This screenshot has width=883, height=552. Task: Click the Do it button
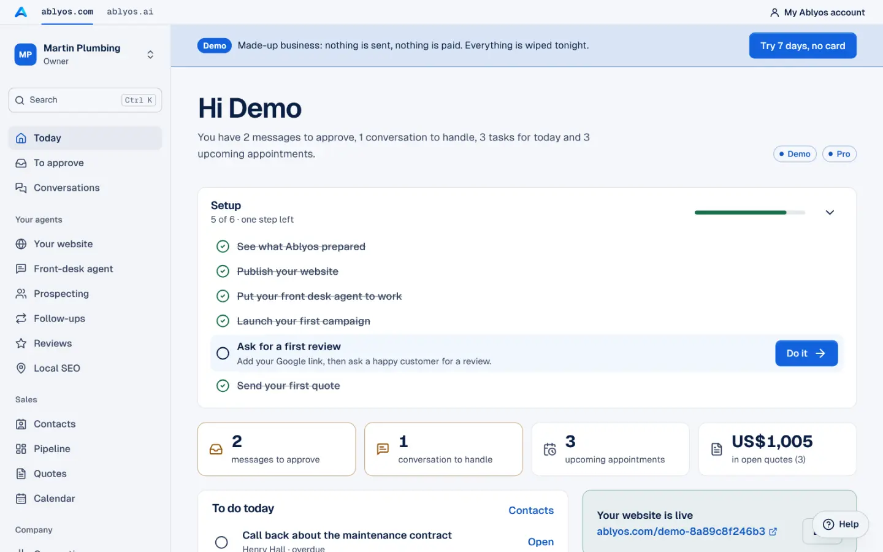pos(806,353)
